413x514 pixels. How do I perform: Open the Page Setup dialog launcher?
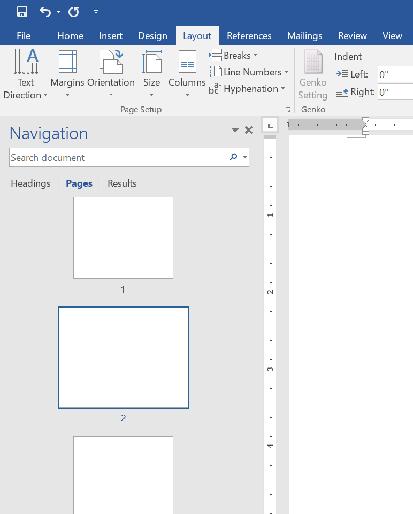coord(288,109)
